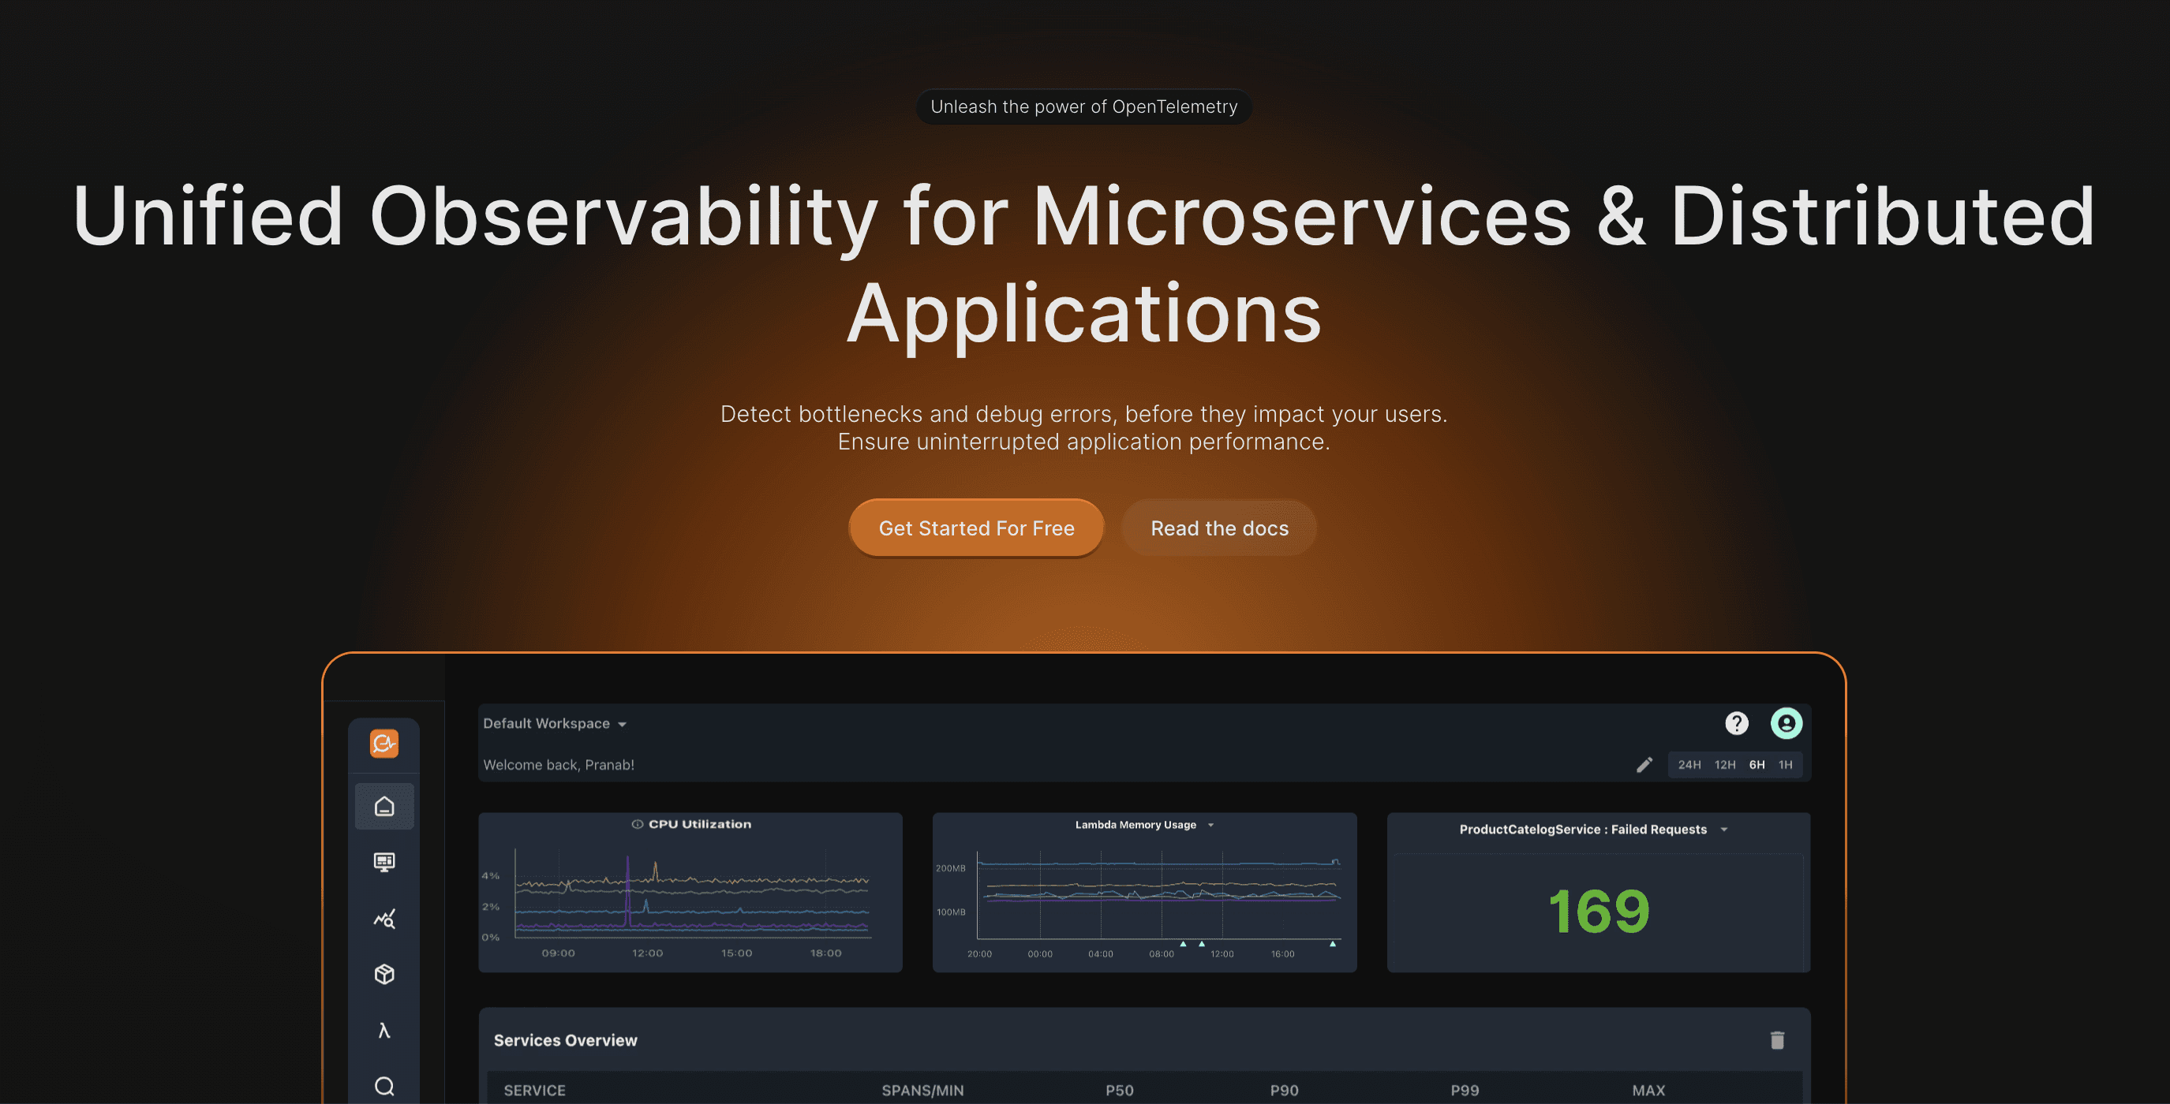Delete Services Overview with trash icon
The width and height of the screenshot is (2170, 1104).
point(1778,1040)
